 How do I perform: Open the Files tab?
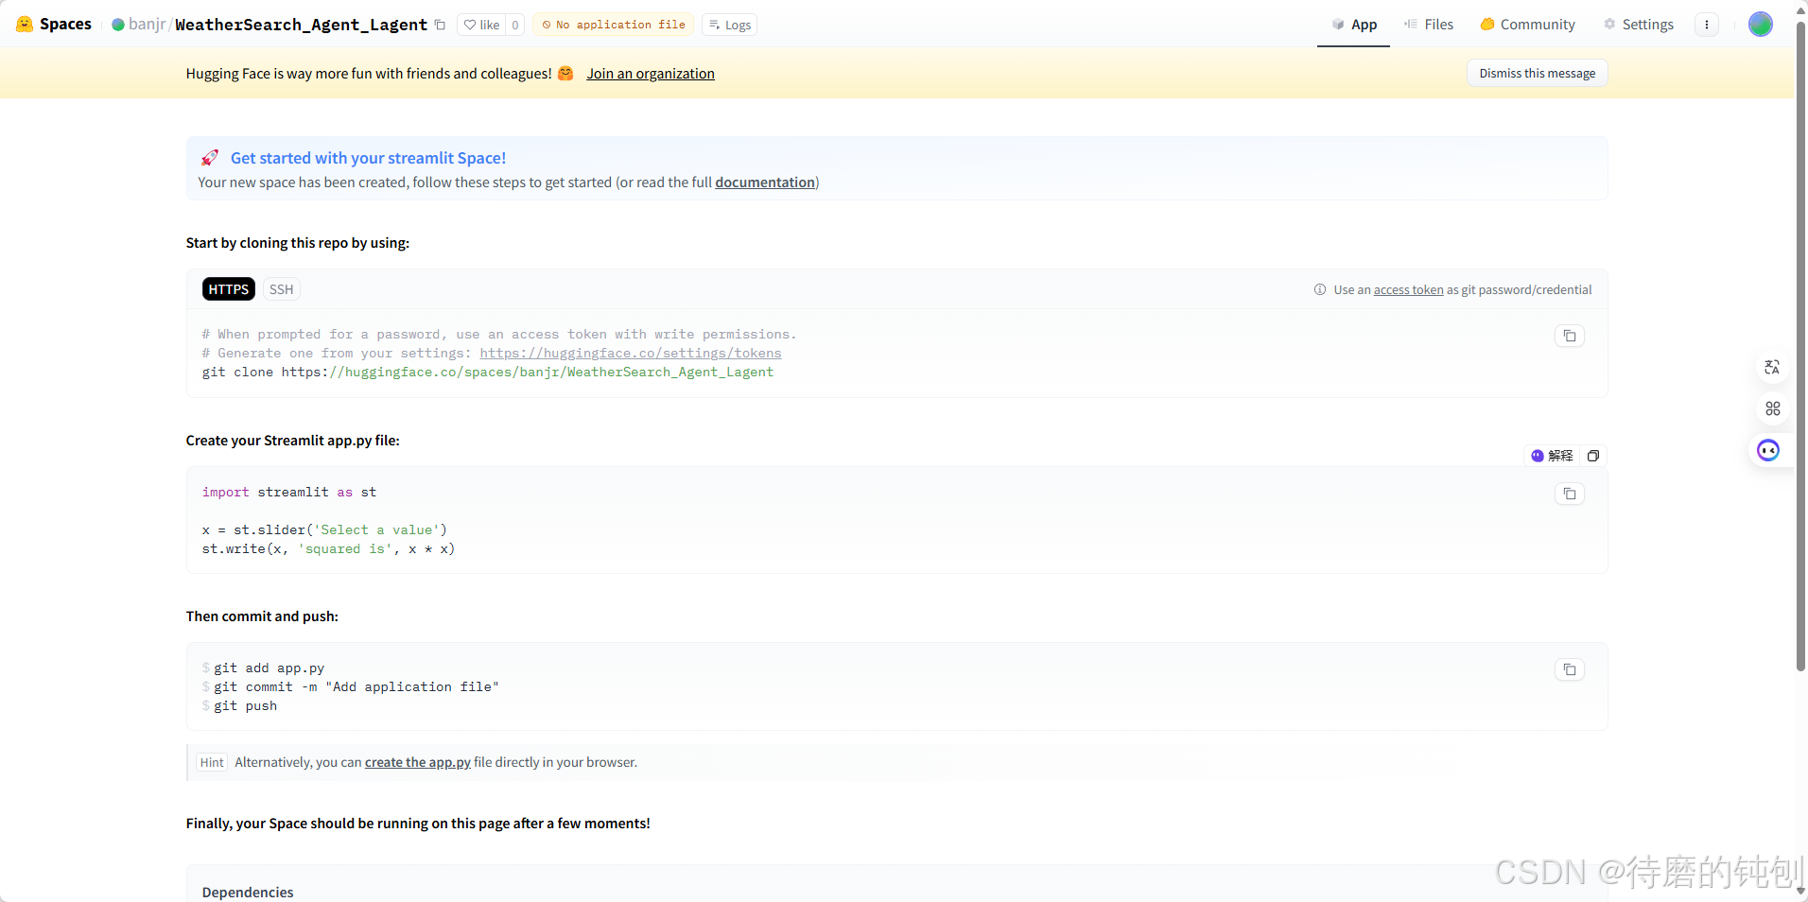tap(1429, 25)
